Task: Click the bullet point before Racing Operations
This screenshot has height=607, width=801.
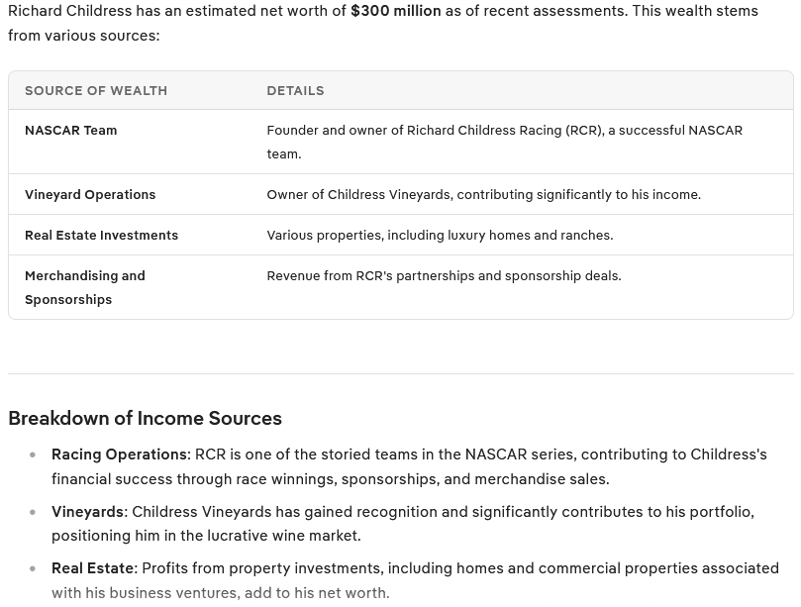Action: coord(33,455)
